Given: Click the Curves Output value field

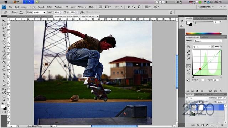Looking at the screenshot, I should [x=201, y=80].
